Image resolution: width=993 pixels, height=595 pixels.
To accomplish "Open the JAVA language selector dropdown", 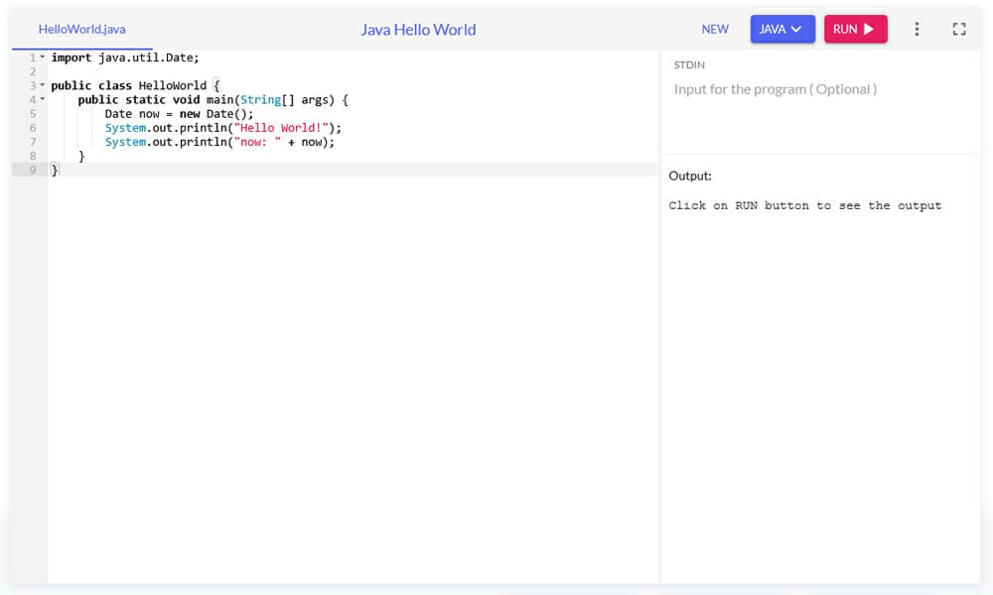I will [x=782, y=29].
